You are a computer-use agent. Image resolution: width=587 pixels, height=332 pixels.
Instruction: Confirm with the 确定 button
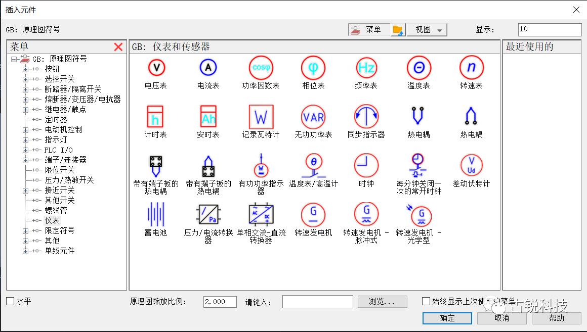tap(447, 318)
